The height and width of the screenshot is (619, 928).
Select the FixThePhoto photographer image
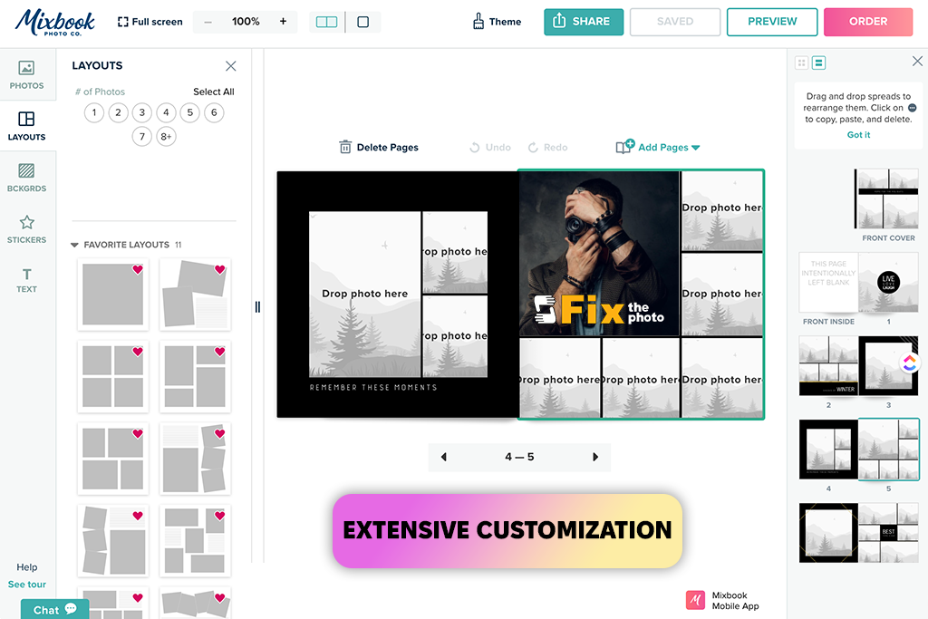[599, 254]
